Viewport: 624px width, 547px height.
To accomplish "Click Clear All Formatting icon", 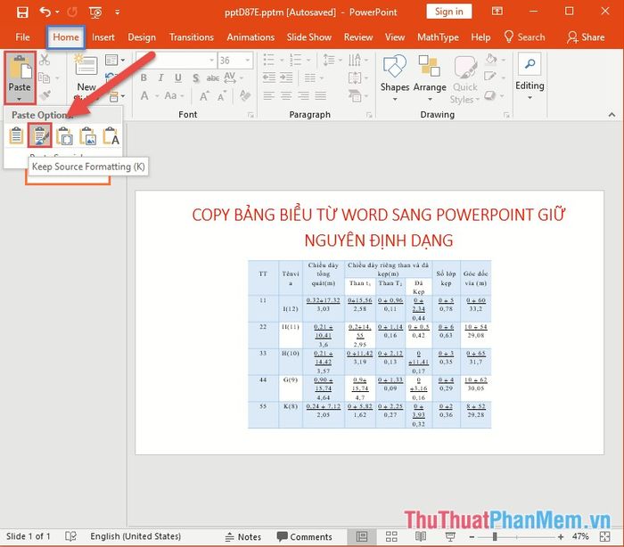I will tap(245, 95).
